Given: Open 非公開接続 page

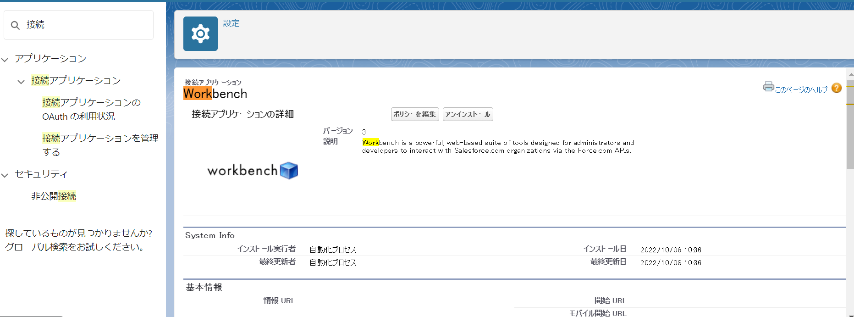Looking at the screenshot, I should tap(54, 196).
